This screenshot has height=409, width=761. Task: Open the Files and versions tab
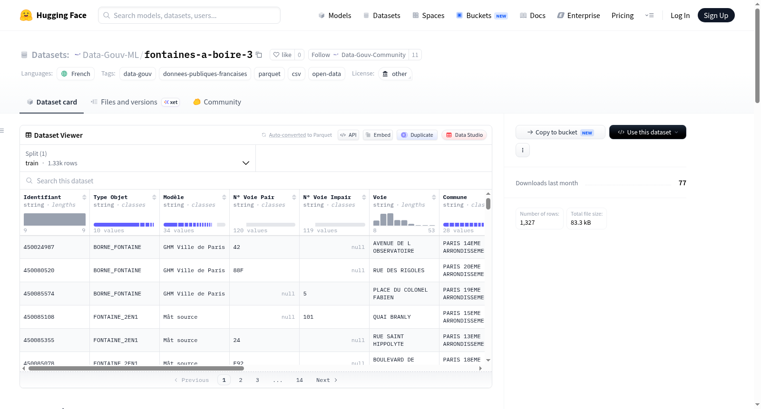135,102
